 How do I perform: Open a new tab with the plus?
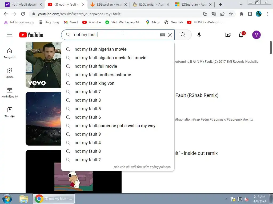tap(220, 5)
